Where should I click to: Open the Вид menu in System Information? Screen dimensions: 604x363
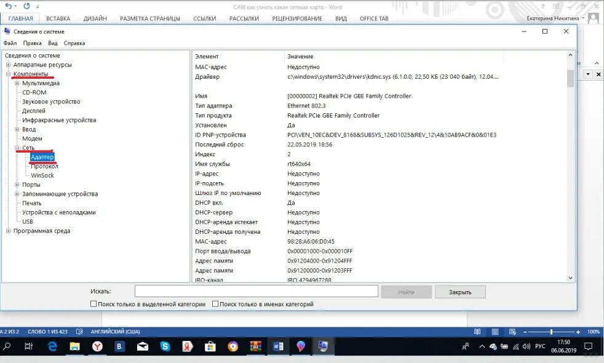53,43
